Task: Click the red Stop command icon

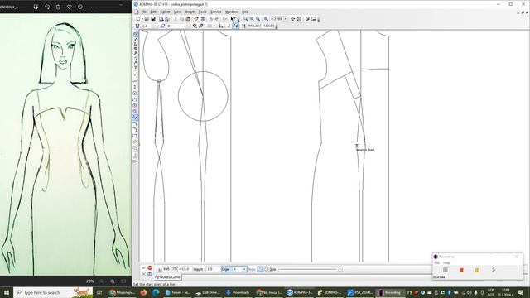Action: [150, 267]
